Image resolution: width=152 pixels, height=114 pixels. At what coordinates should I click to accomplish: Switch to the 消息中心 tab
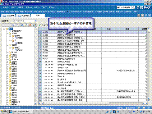point(23,16)
